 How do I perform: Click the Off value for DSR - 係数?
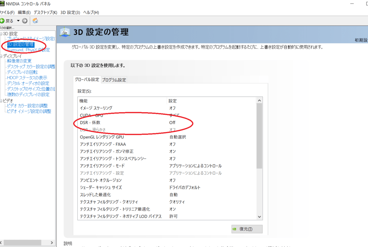(172, 123)
